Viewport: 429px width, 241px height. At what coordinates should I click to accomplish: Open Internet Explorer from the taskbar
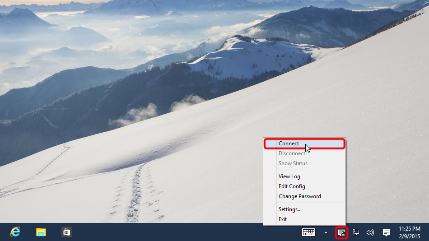[x=15, y=232]
